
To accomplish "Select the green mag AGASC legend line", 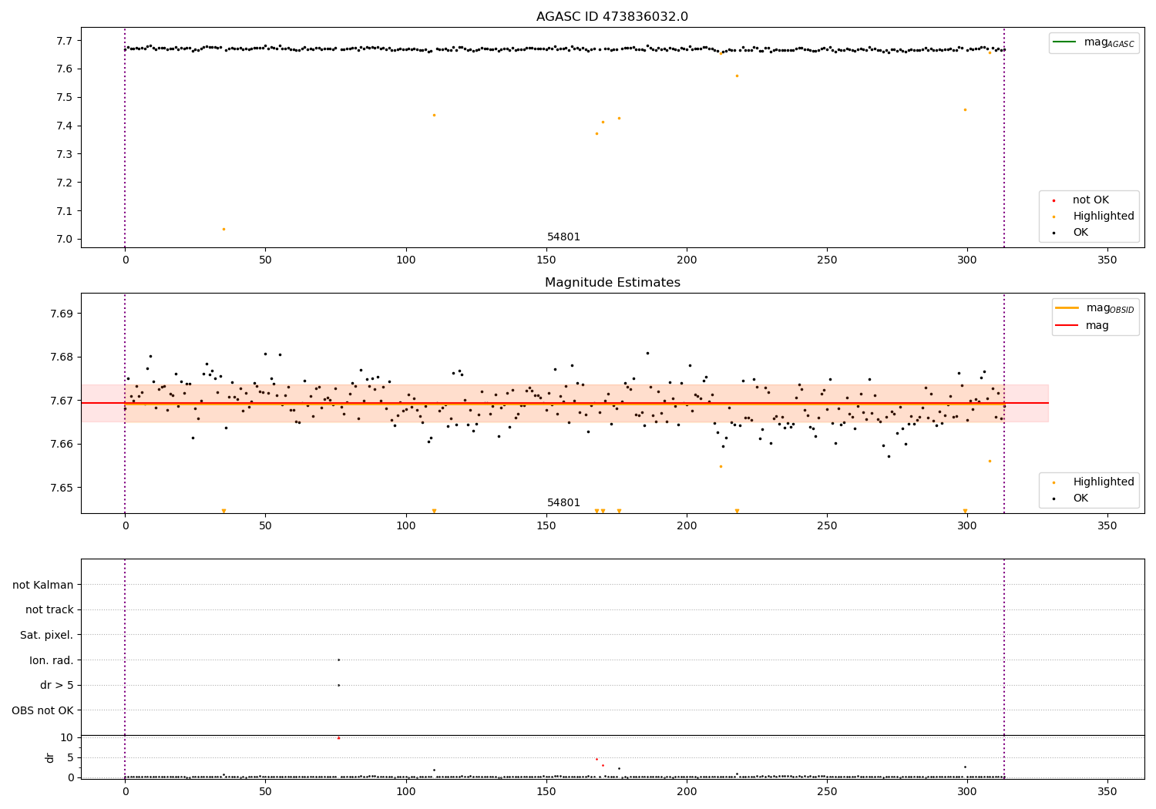I will click(1065, 42).
